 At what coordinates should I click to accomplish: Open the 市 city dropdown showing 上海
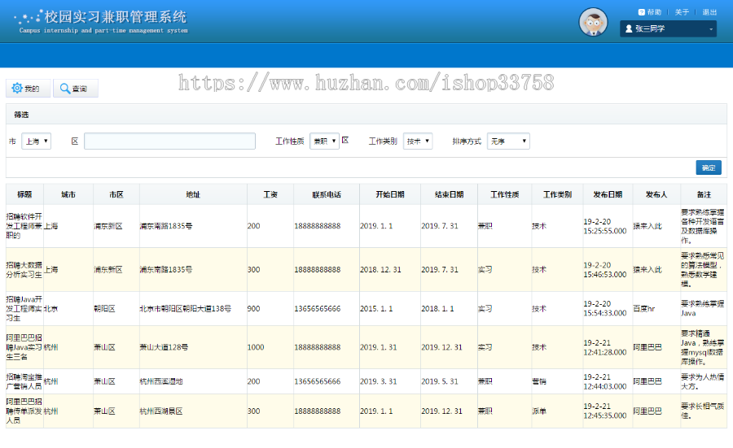pyautogui.click(x=36, y=141)
